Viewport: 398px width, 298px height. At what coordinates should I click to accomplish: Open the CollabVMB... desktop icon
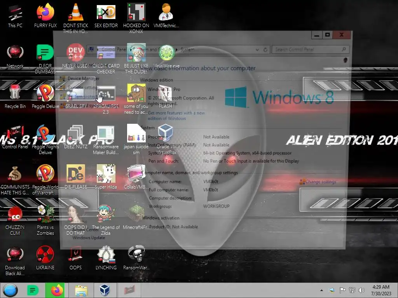coord(136,177)
